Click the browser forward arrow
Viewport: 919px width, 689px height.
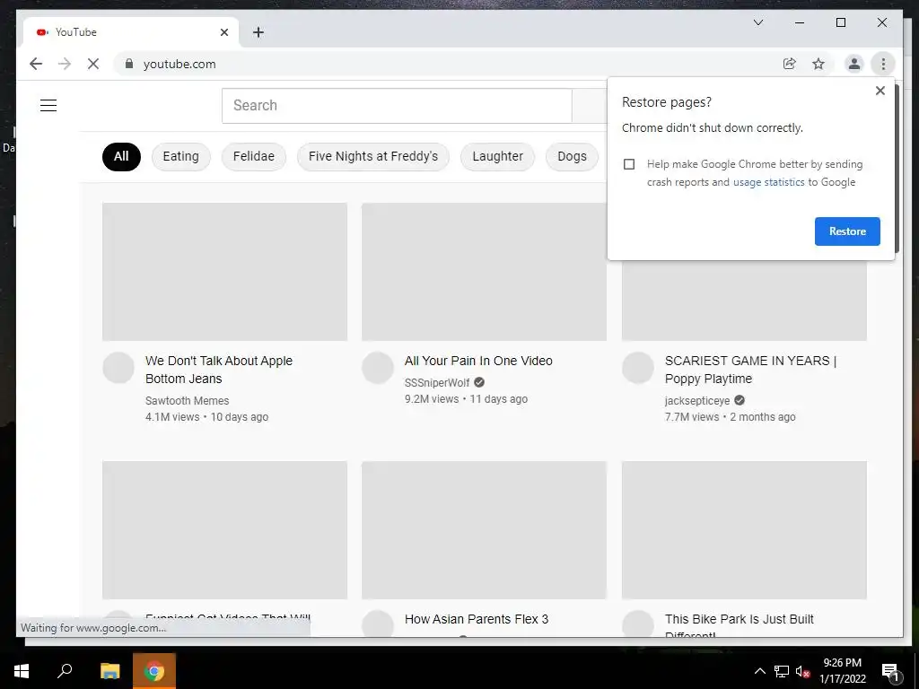click(65, 64)
